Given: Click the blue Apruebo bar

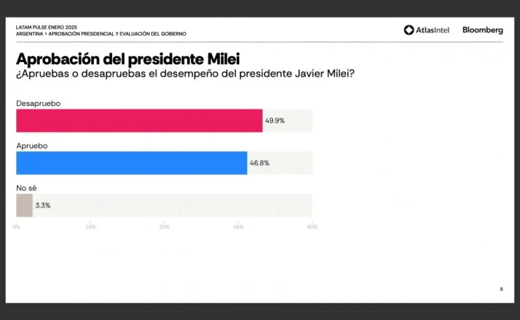Looking at the screenshot, I should 132,163.
